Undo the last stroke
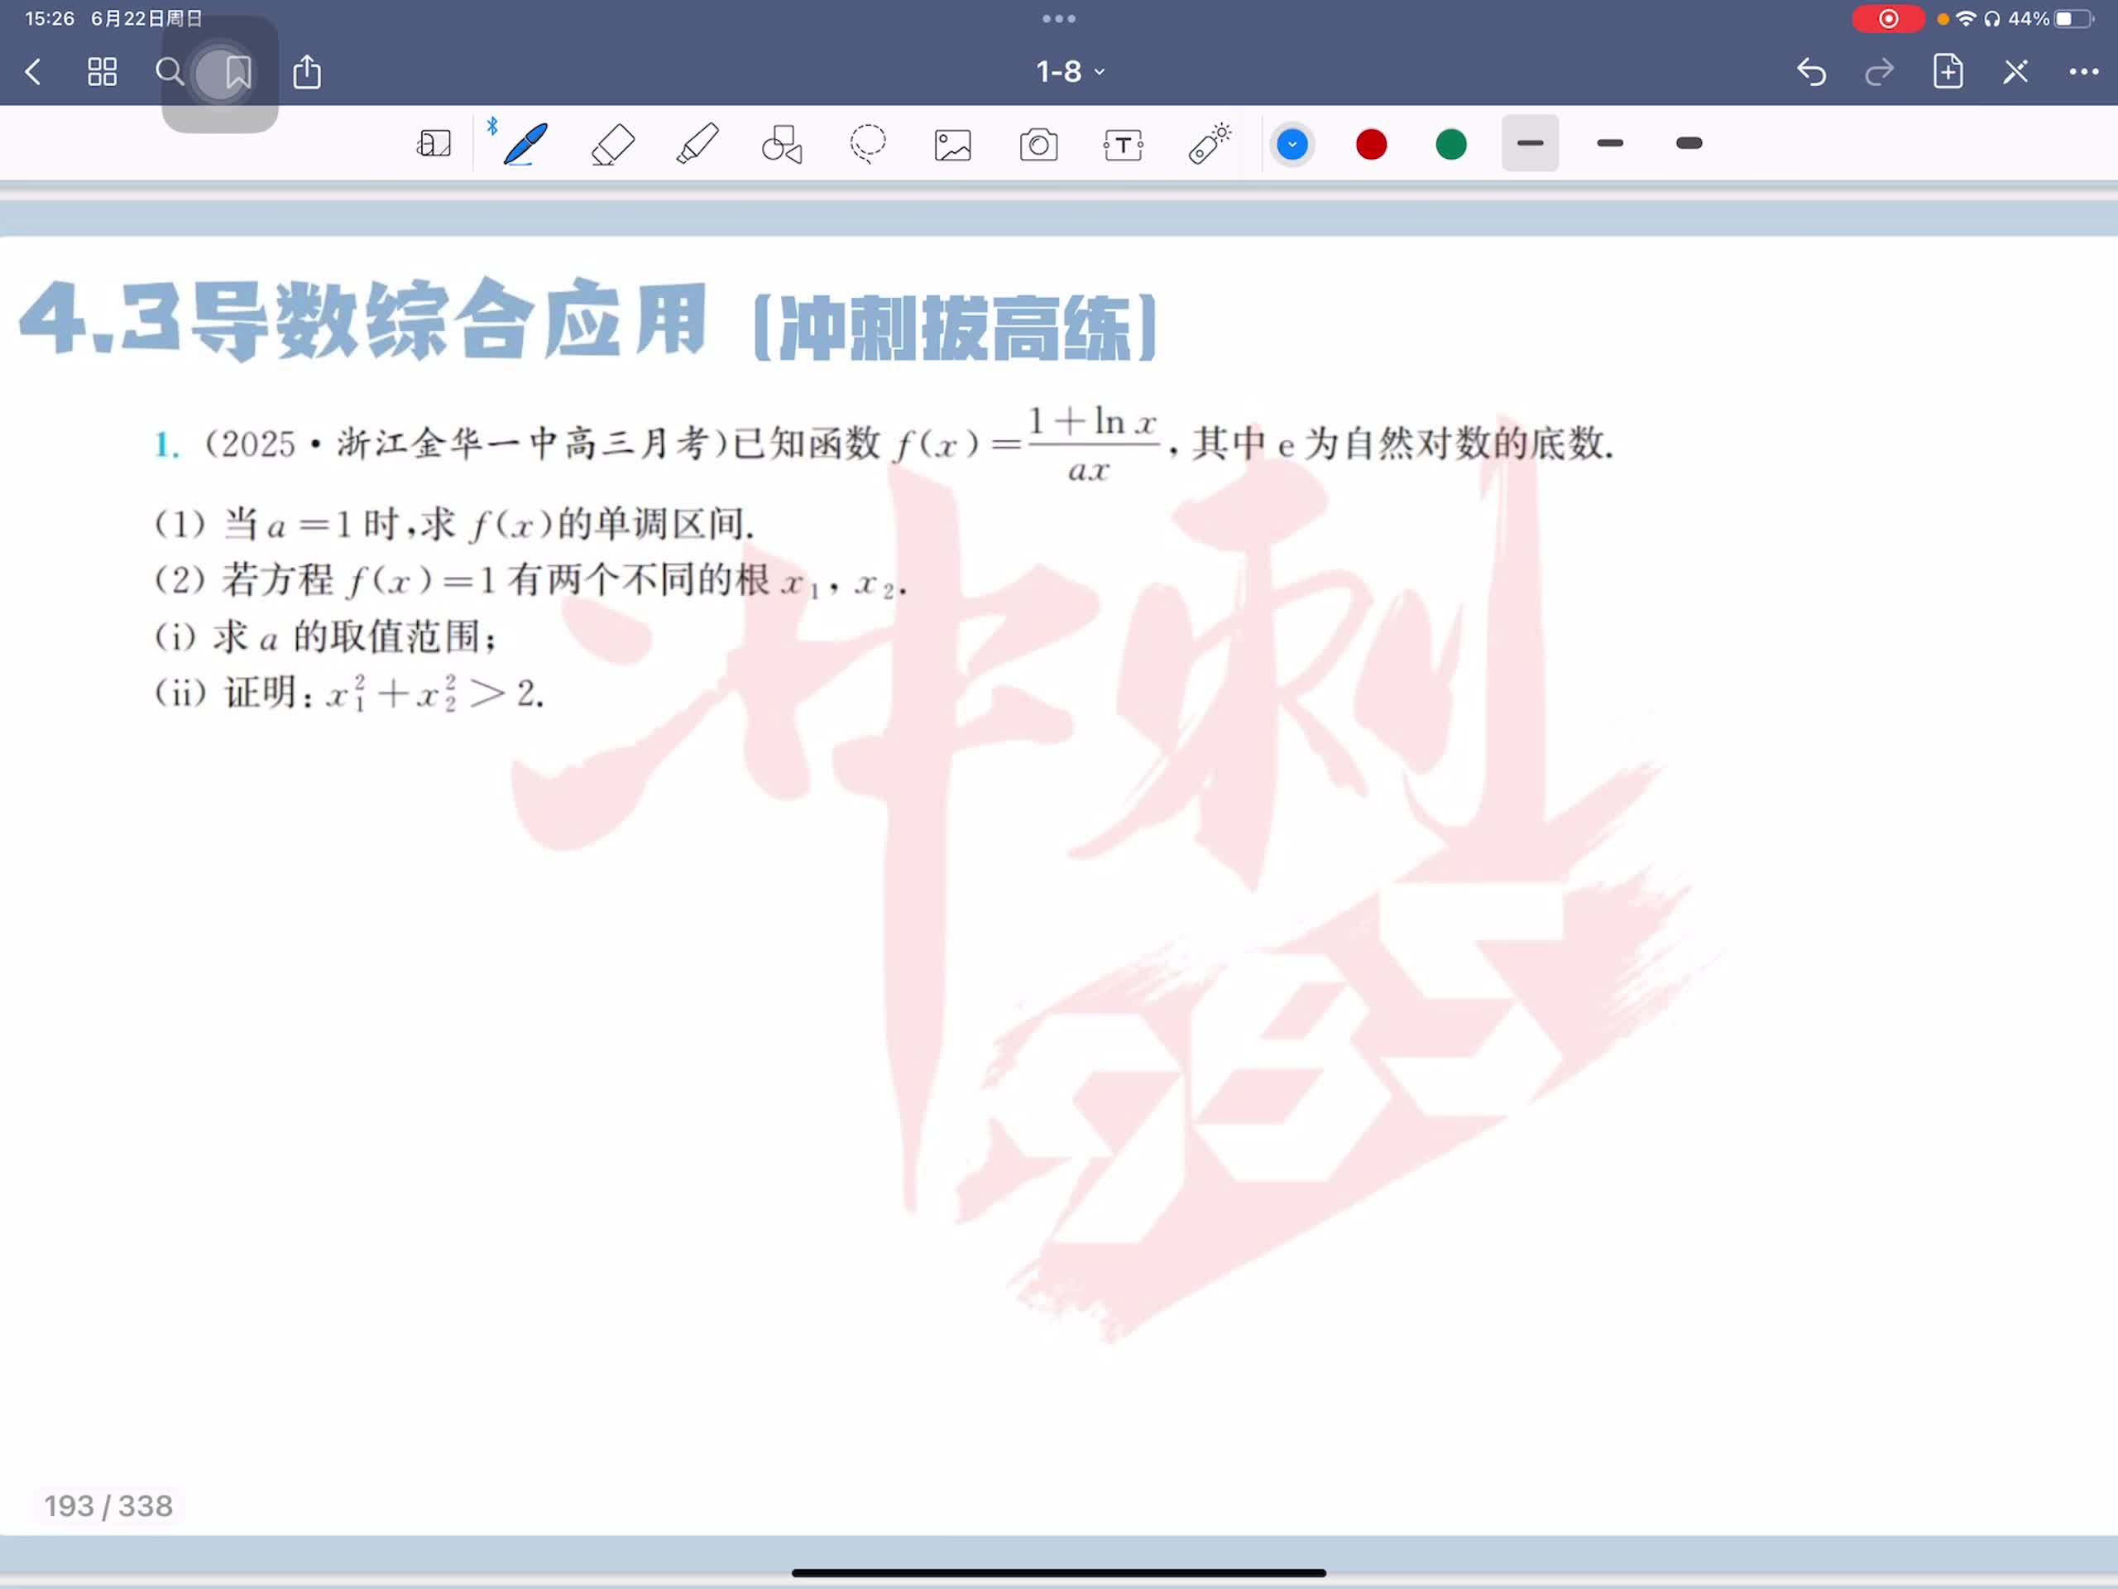This screenshot has height=1589, width=2118. point(1810,72)
